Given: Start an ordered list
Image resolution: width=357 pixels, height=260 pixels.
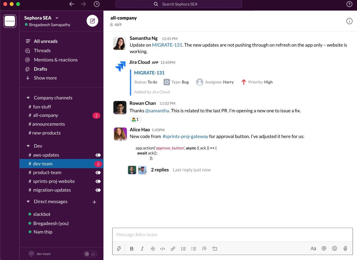Looking at the screenshot, I should pyautogui.click(x=183, y=248).
